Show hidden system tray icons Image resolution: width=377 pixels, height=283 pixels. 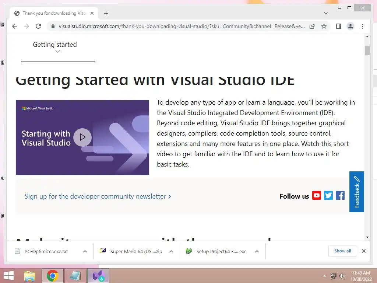[x=324, y=276]
